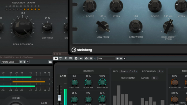
Task: Click the Fine Tune knob
Action: 75,82
